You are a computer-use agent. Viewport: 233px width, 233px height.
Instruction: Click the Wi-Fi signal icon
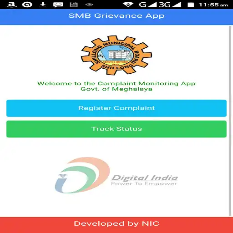(128, 5)
